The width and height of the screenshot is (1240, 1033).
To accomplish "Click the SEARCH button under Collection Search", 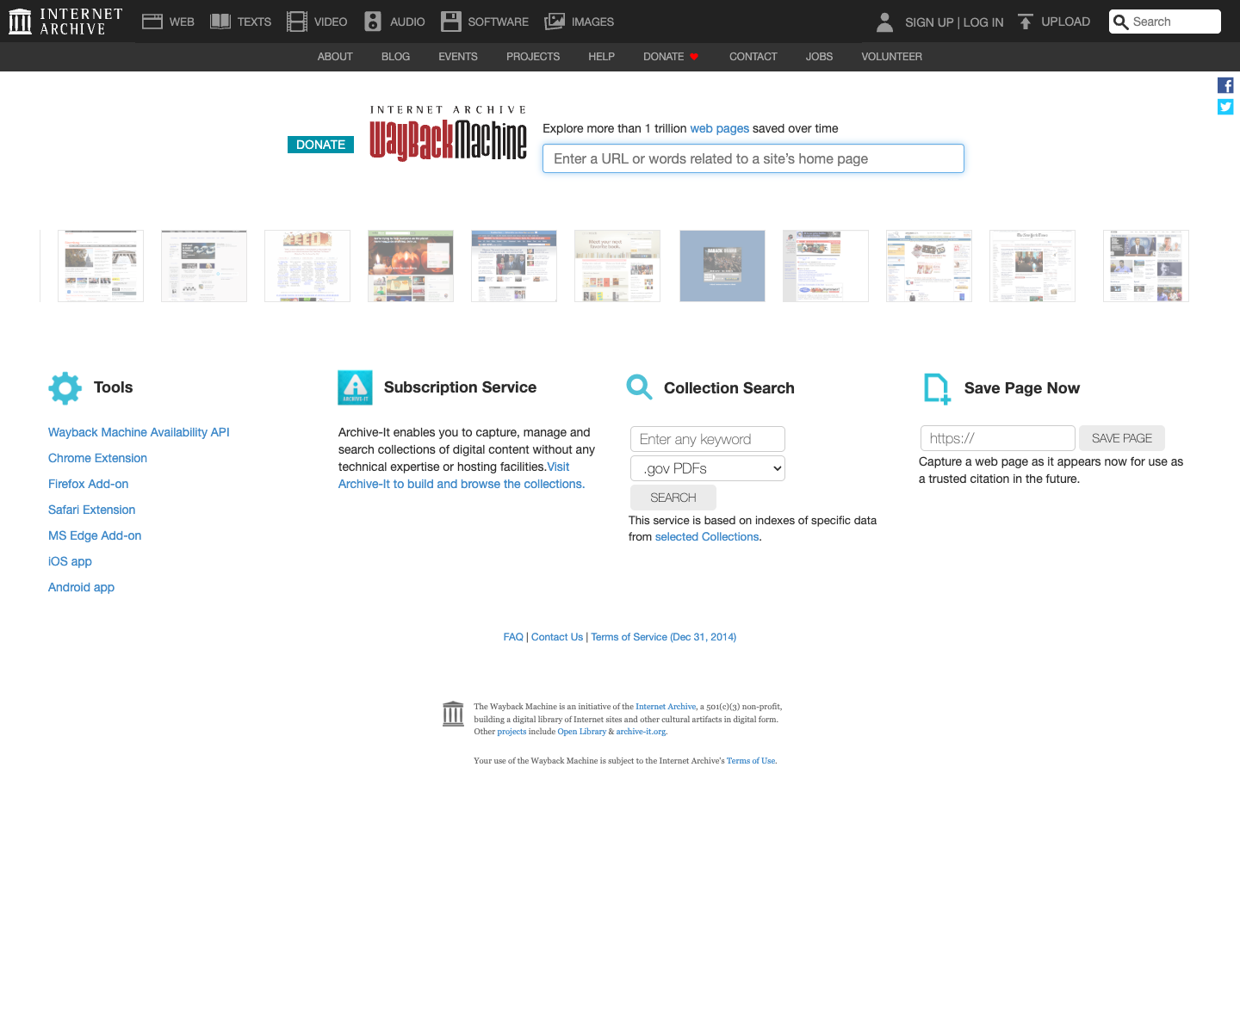I will coord(673,498).
